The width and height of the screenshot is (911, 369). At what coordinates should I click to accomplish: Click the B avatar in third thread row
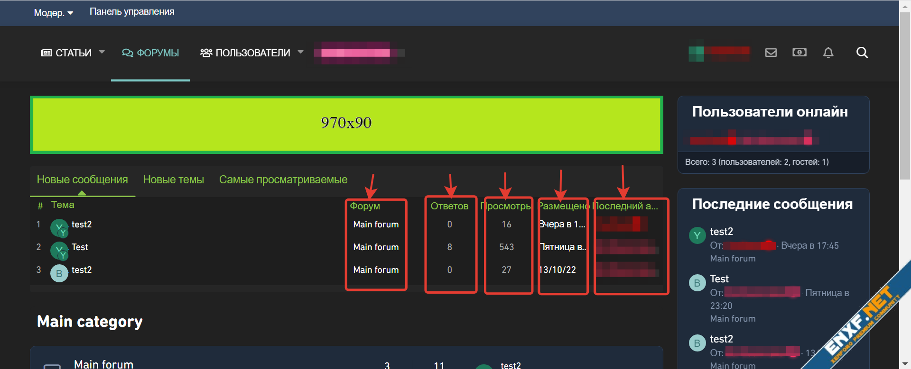[59, 273]
